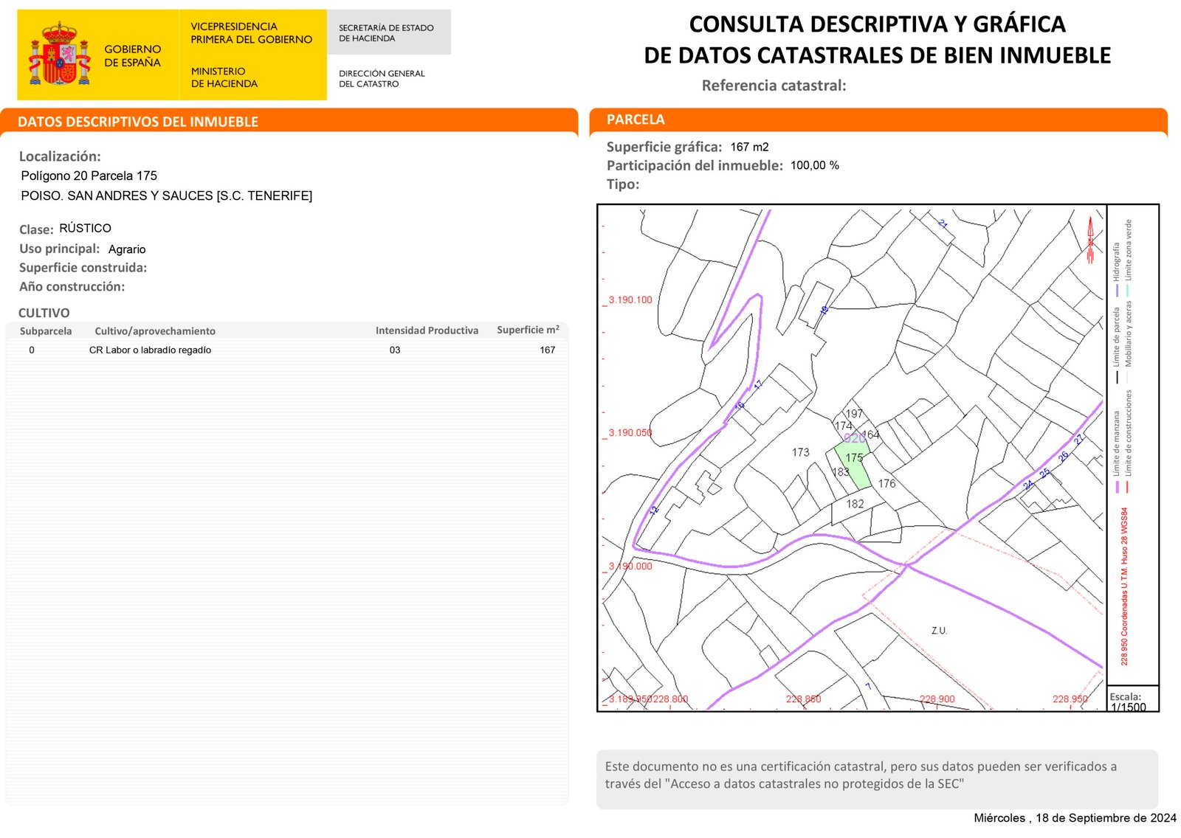Click parcel number 182 on the map
Screen dimensions: 1181x838
(x=855, y=504)
